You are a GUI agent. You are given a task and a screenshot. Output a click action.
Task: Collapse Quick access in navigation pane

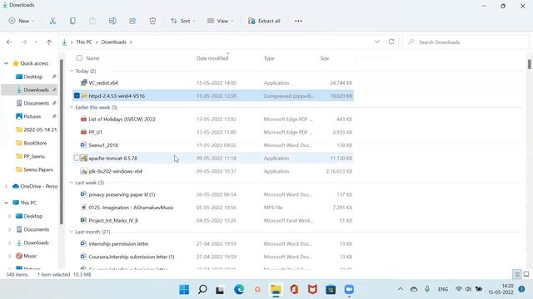(x=6, y=63)
